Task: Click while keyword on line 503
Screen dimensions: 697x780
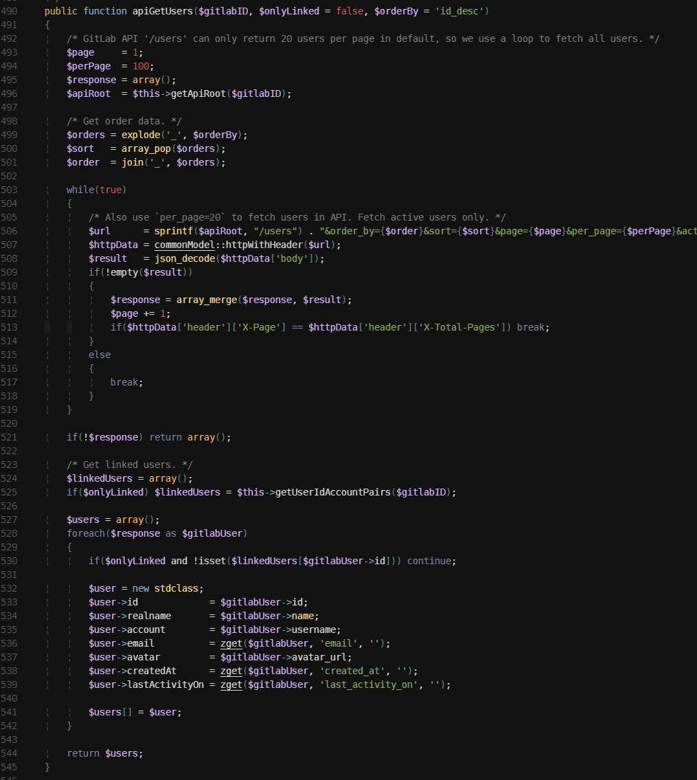Action: coord(80,190)
